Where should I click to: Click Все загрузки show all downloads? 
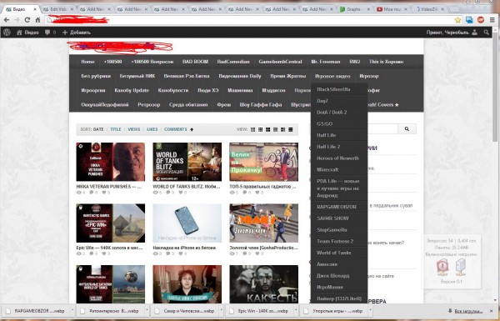tap(466, 311)
